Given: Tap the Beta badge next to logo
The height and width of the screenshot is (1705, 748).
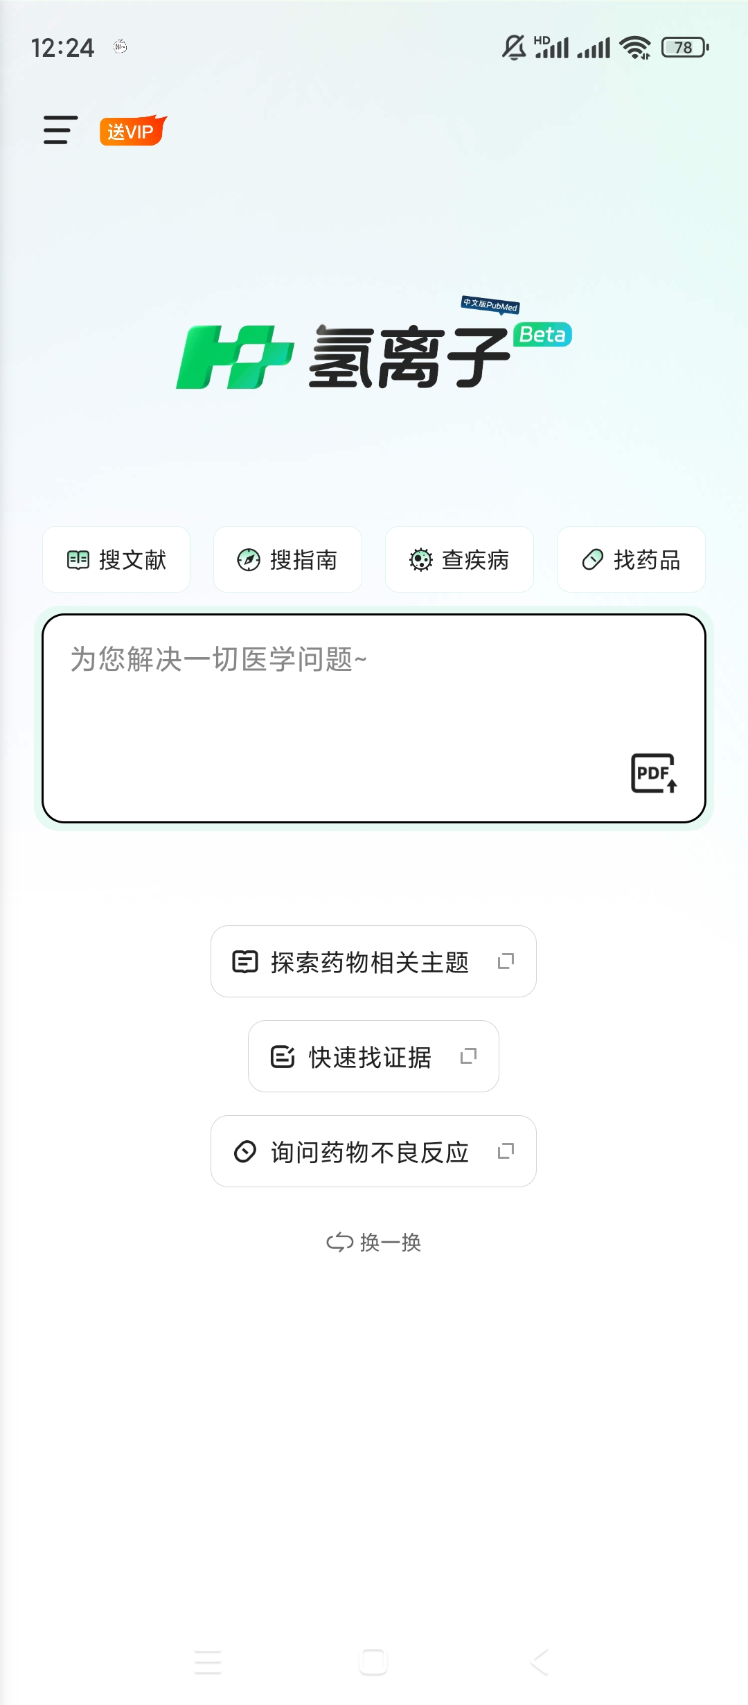Looking at the screenshot, I should tap(543, 335).
